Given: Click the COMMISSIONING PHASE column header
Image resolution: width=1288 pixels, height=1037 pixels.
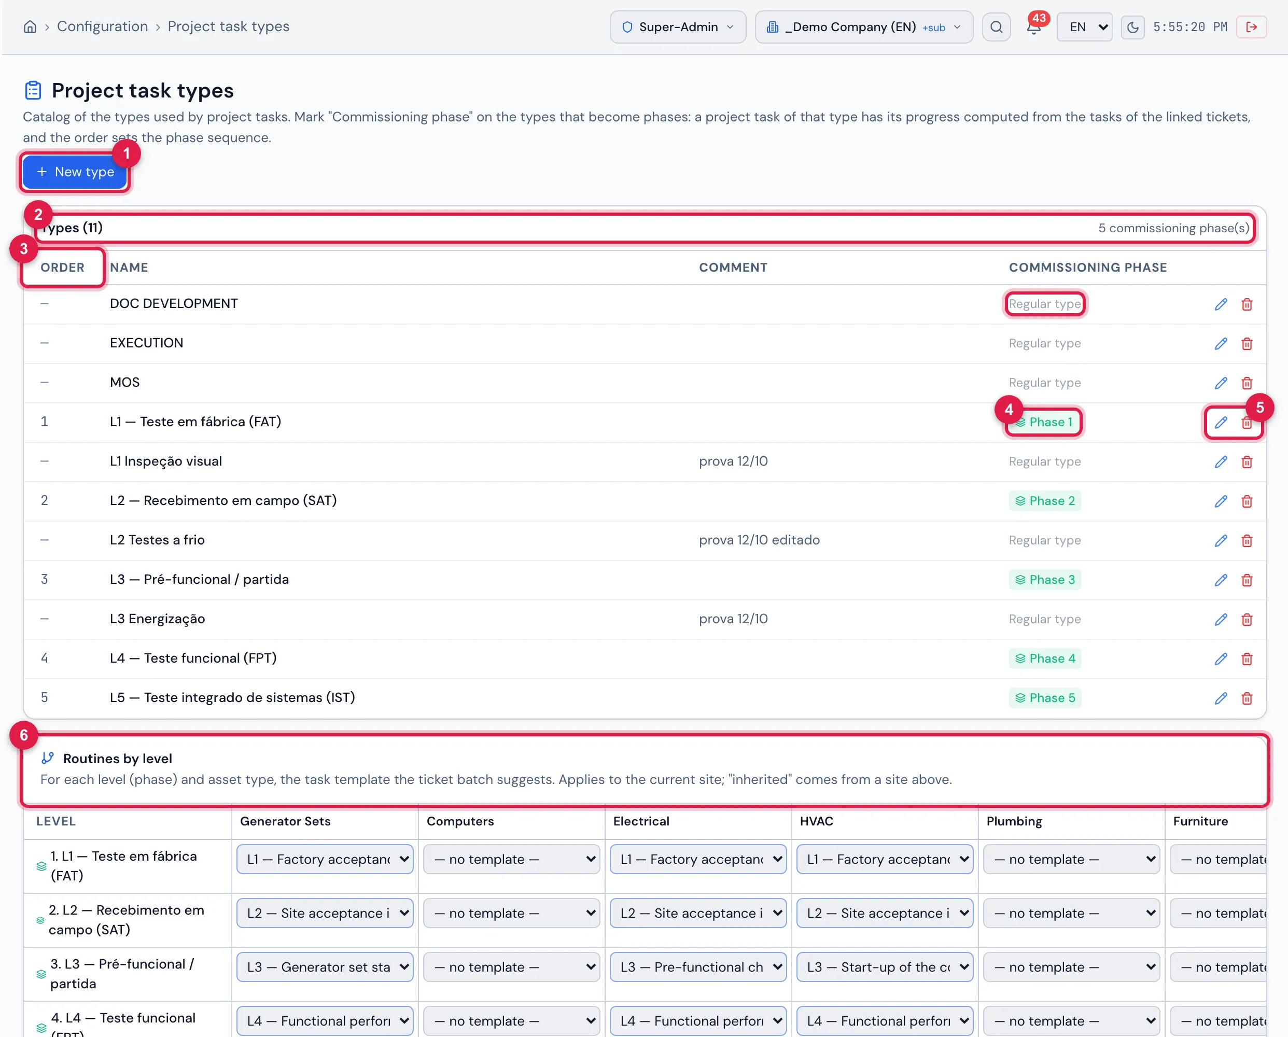Looking at the screenshot, I should coord(1088,268).
